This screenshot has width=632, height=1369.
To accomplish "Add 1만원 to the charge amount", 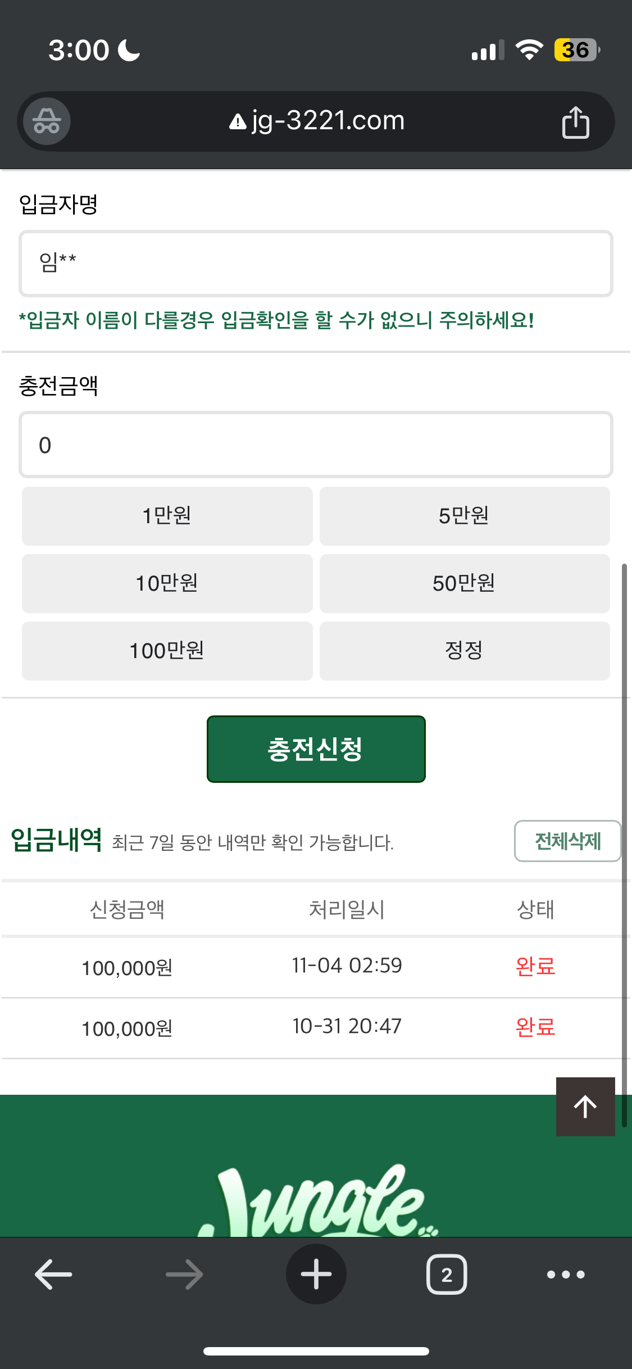I will (x=167, y=516).
